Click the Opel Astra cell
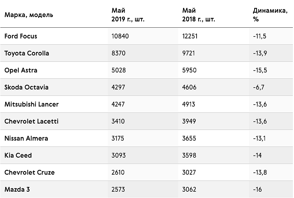This screenshot has height=198, width=294. 21,70
